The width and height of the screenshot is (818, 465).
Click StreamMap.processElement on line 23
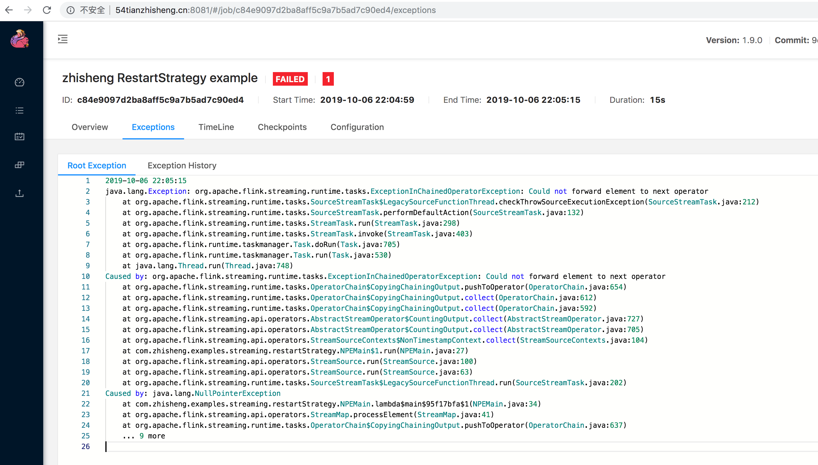pyautogui.click(x=308, y=414)
